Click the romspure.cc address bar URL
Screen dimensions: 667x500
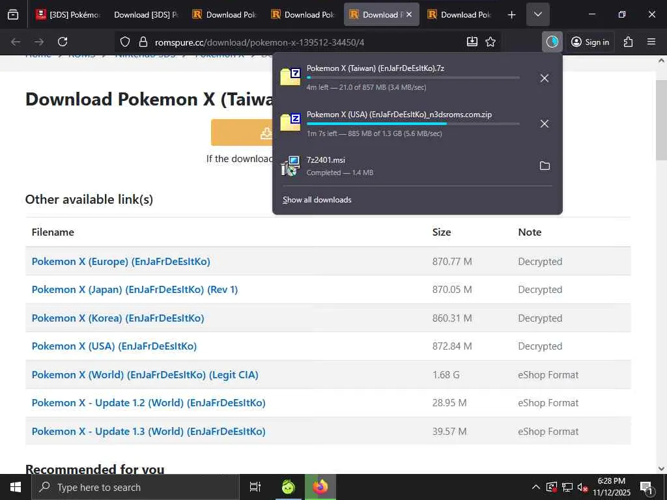pos(259,42)
